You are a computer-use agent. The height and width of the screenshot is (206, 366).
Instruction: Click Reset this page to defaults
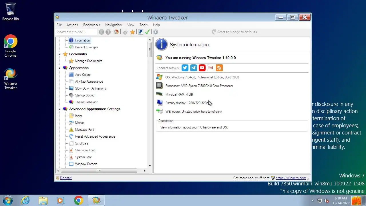(x=234, y=32)
